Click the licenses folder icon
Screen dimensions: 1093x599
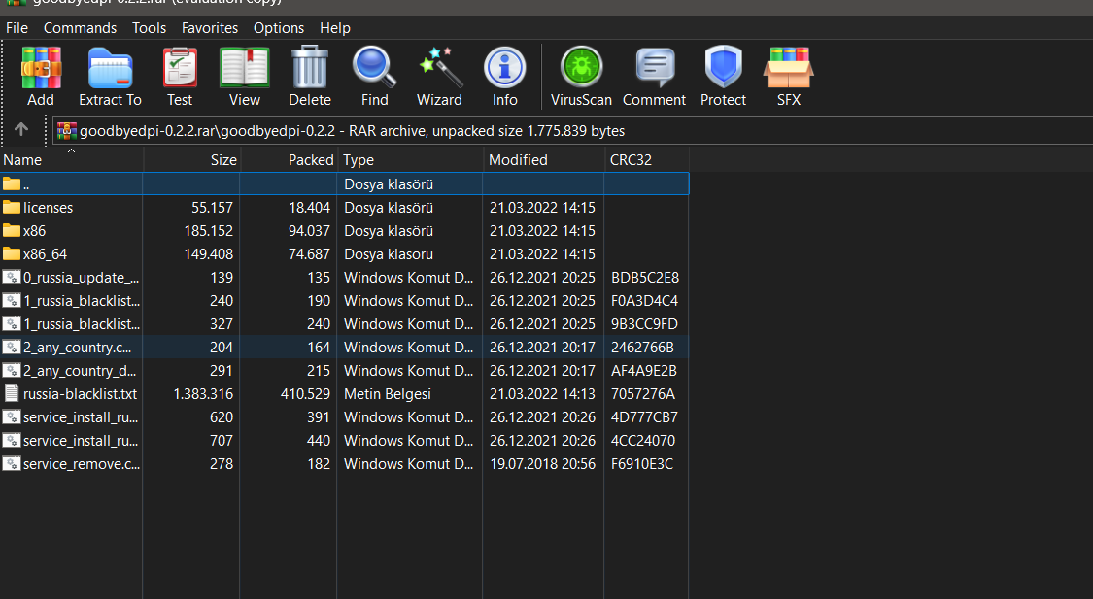coord(11,207)
